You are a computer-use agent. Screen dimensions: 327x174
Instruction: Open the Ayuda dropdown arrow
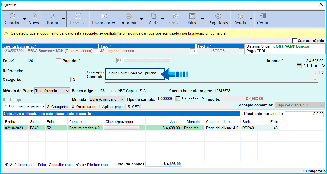click(251, 19)
